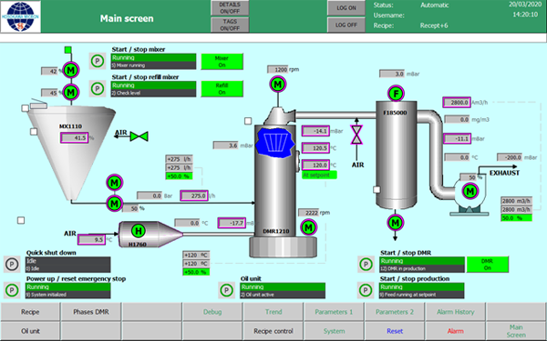
Task: Open Parameters 2
Action: pos(395,312)
